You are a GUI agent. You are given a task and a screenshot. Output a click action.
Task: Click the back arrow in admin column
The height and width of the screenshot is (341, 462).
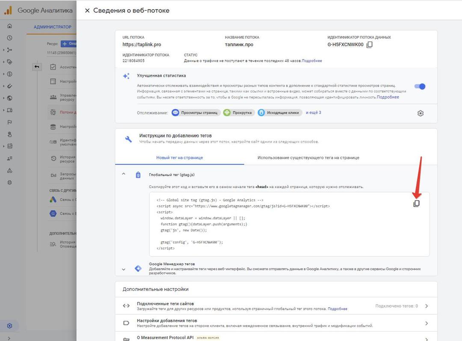37,67
